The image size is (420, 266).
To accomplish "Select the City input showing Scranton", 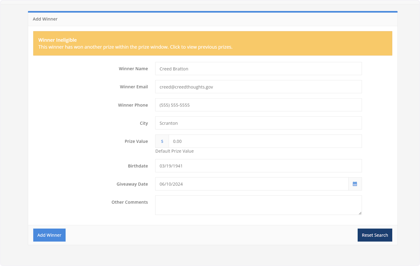I will [258, 123].
